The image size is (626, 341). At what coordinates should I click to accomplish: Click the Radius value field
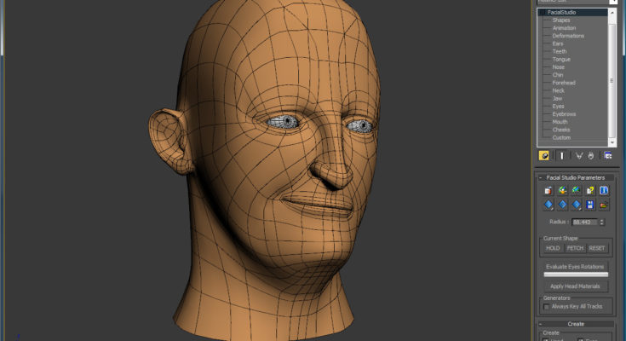[x=584, y=222]
